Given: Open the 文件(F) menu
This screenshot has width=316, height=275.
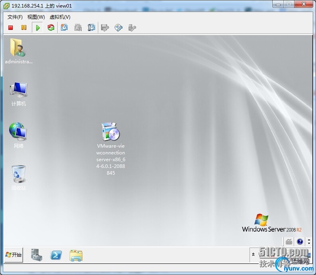Looking at the screenshot, I should pyautogui.click(x=15, y=17).
